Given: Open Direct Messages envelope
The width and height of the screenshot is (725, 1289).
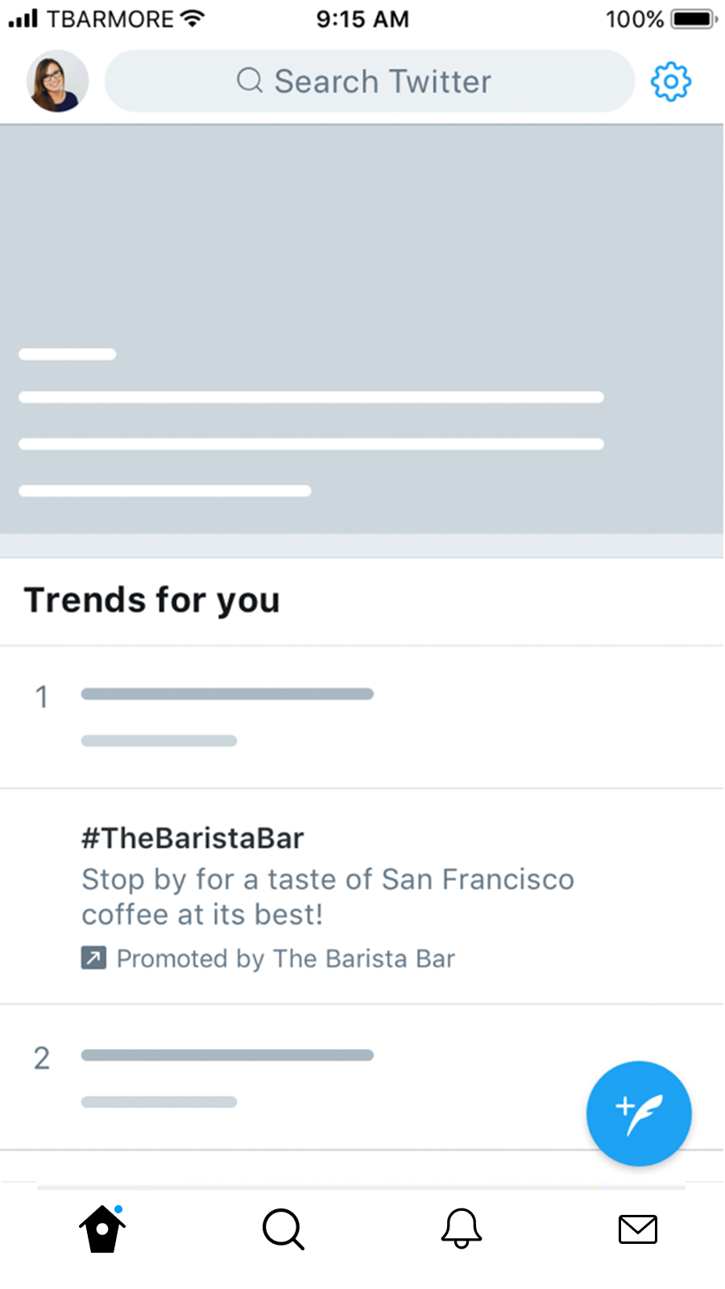Looking at the screenshot, I should click(x=637, y=1229).
